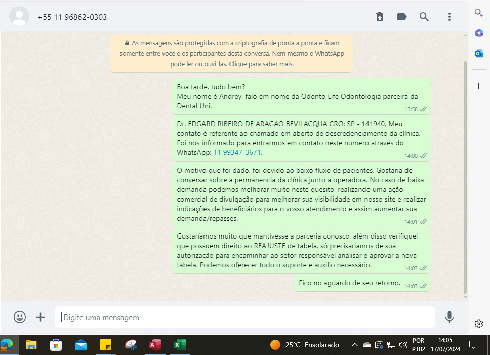
Task: Click the scrollbar up arrow
Action: (x=465, y=35)
